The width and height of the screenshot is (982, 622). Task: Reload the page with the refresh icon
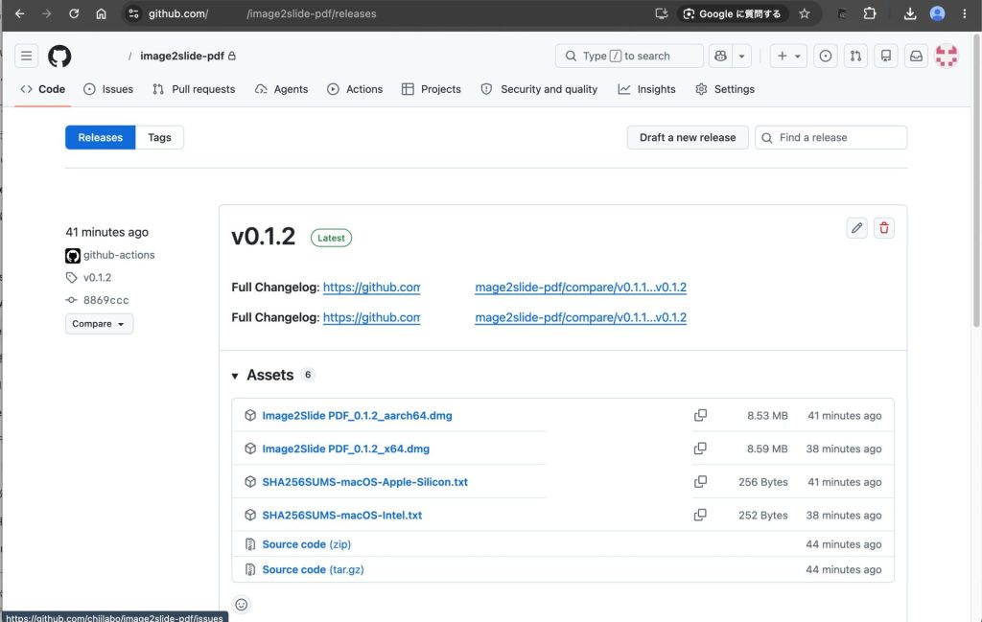[x=74, y=13]
